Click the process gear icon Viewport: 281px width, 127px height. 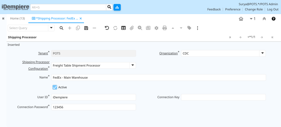(x=156, y=28)
